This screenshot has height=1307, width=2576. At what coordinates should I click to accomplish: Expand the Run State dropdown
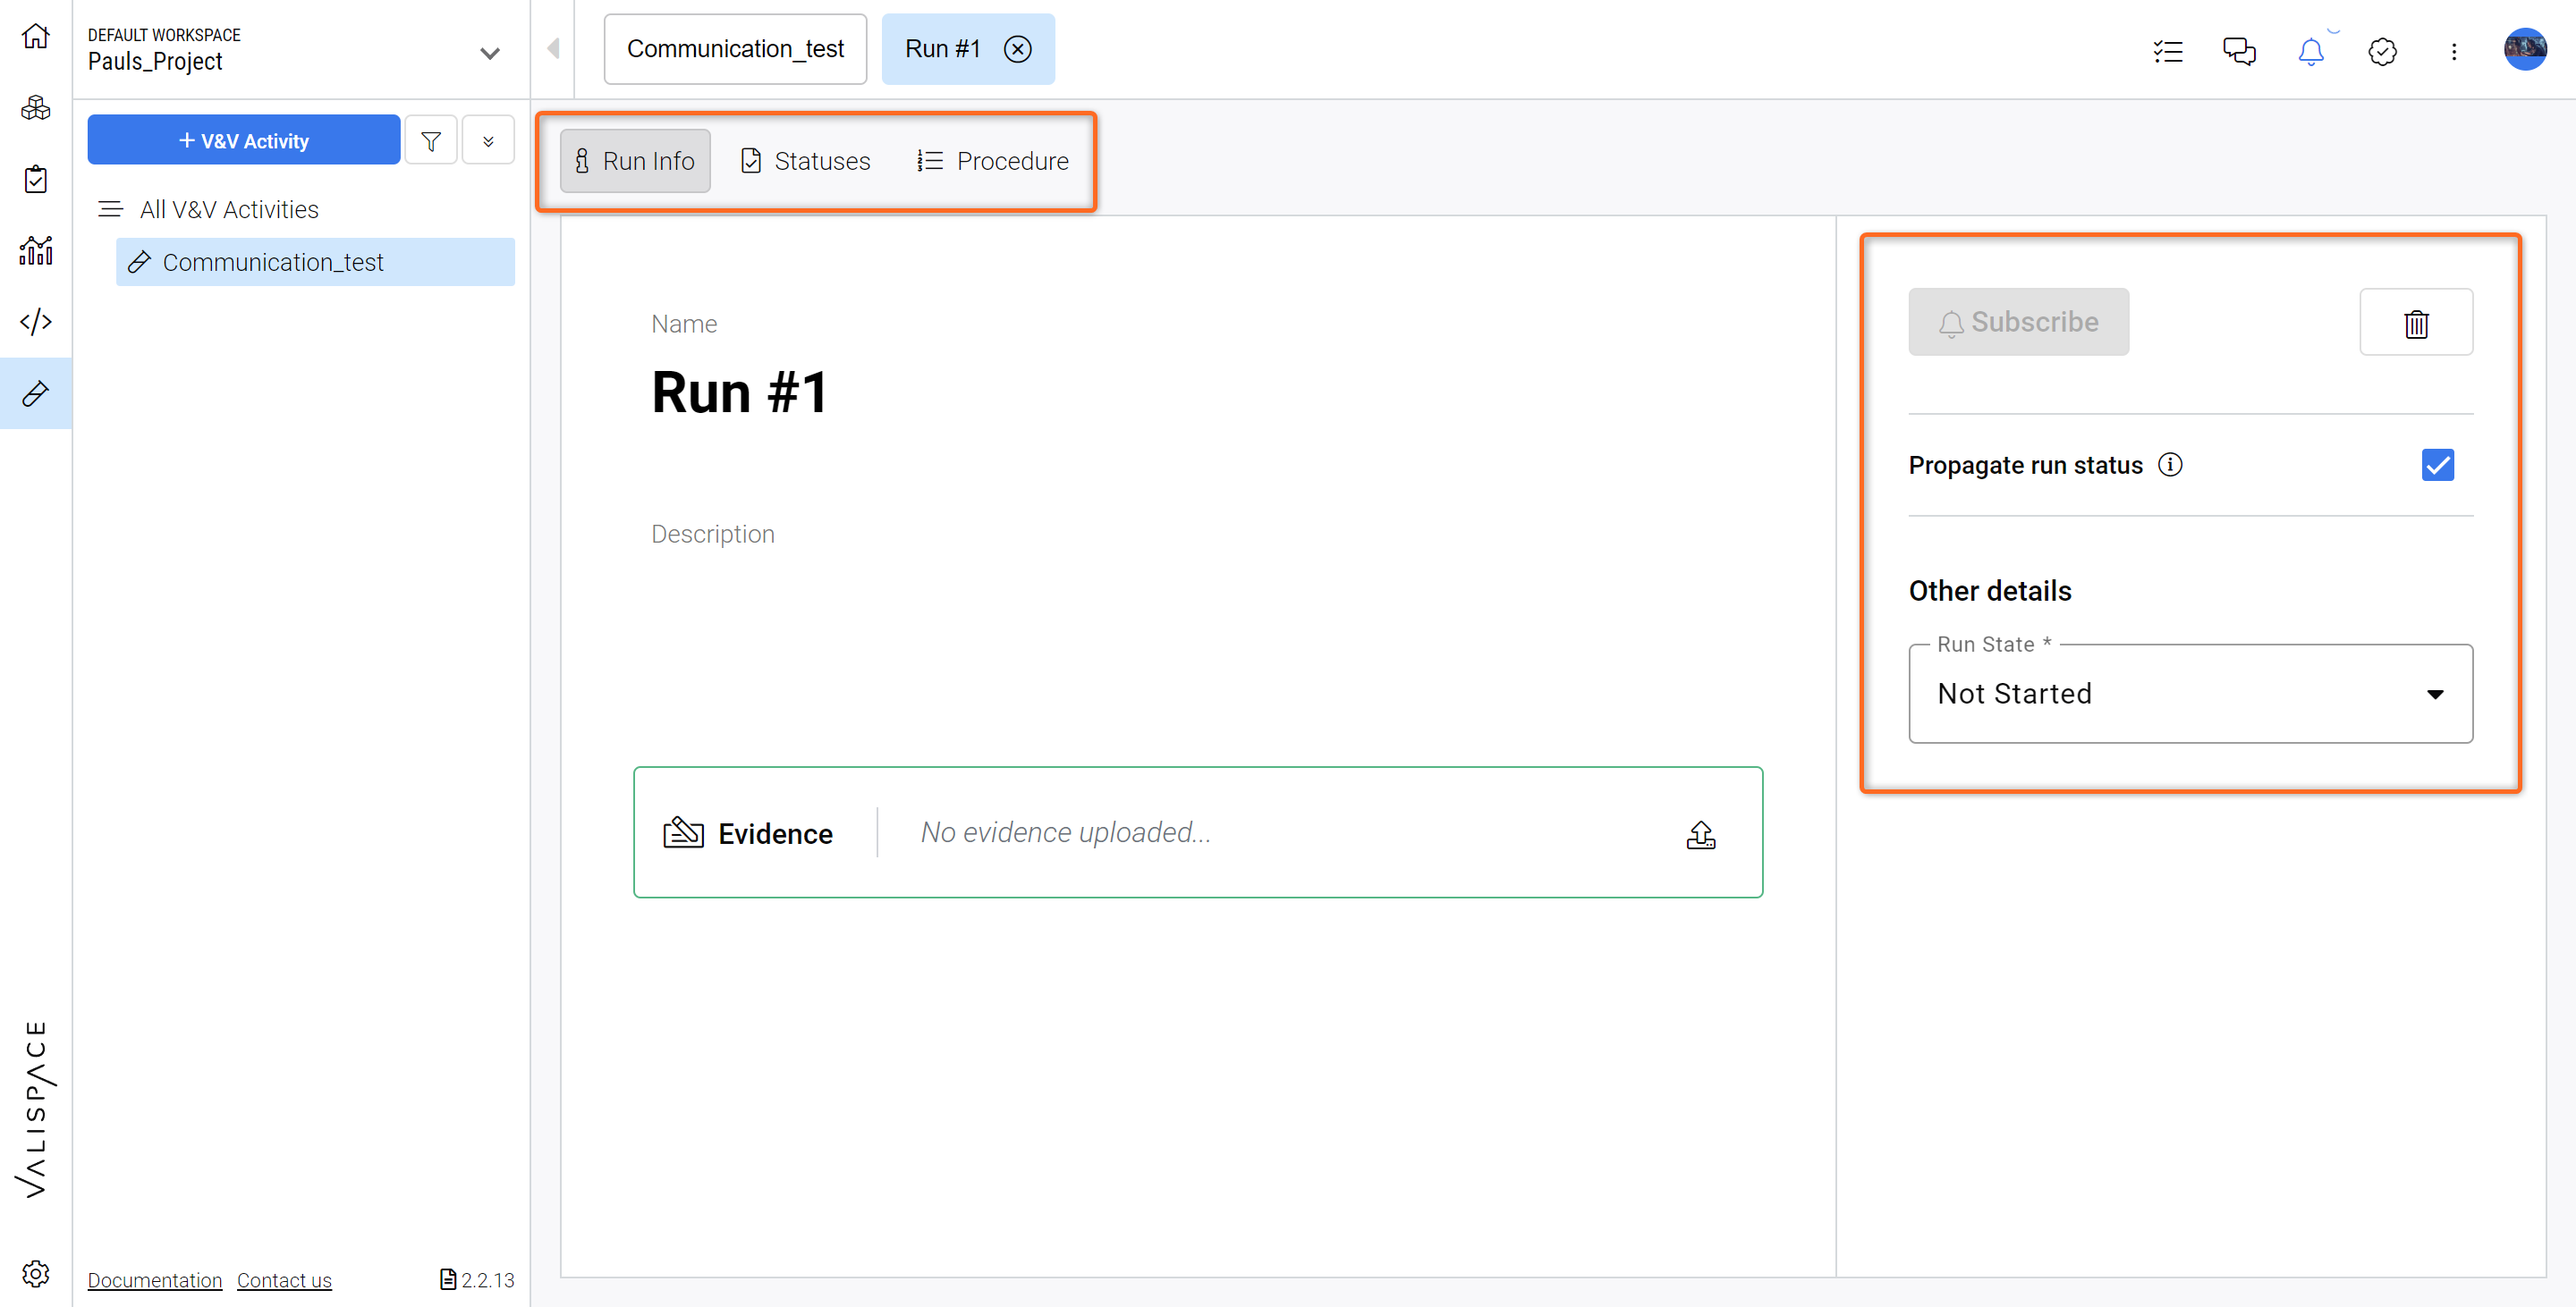point(2190,694)
